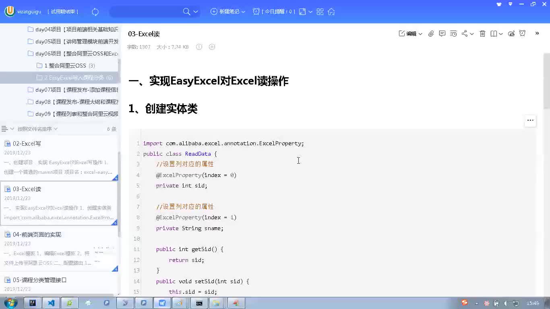Click the 试用期结束 trial notice
The width and height of the screenshot is (550, 309).
coord(63,12)
